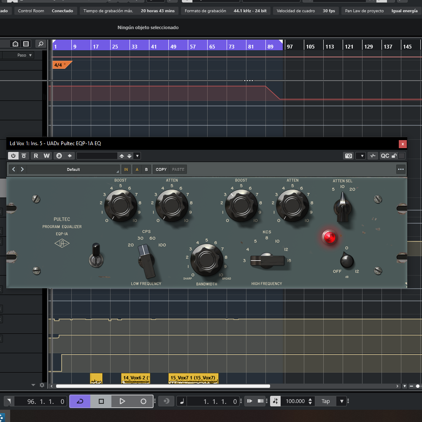Click the low frequency ATTEN knob
The width and height of the screenshot is (422, 422).
[172, 206]
